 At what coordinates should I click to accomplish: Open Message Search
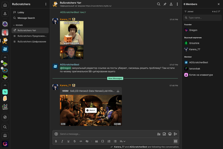click(26, 18)
